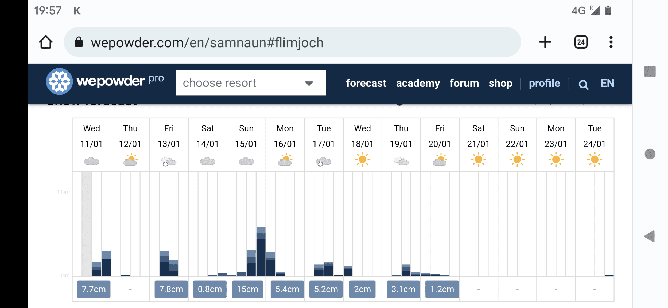Click the padlock site security icon
Viewport: 668px width, 308px height.
79,42
